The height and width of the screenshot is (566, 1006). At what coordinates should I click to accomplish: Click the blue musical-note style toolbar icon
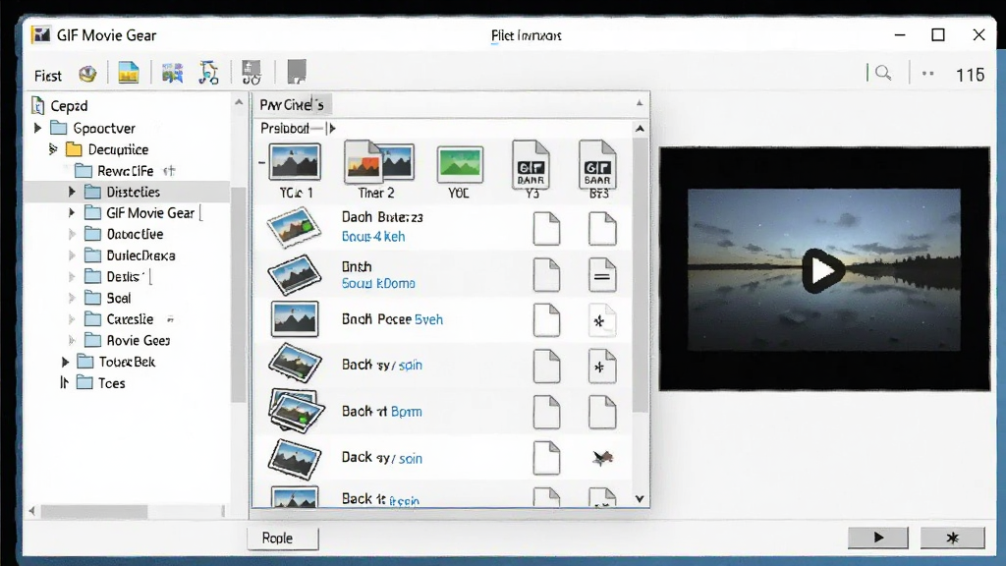tap(208, 73)
